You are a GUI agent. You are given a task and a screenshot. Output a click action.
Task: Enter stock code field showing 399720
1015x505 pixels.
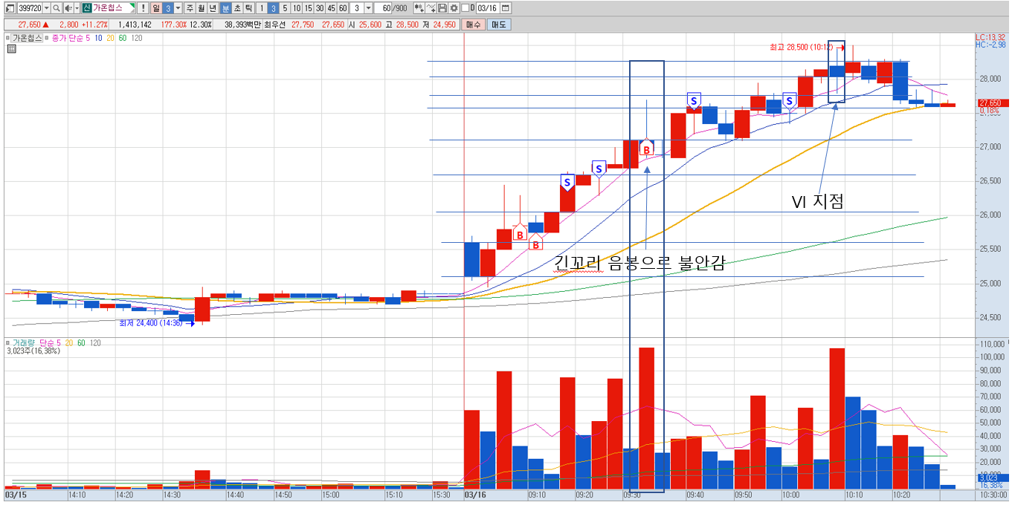pos(29,8)
